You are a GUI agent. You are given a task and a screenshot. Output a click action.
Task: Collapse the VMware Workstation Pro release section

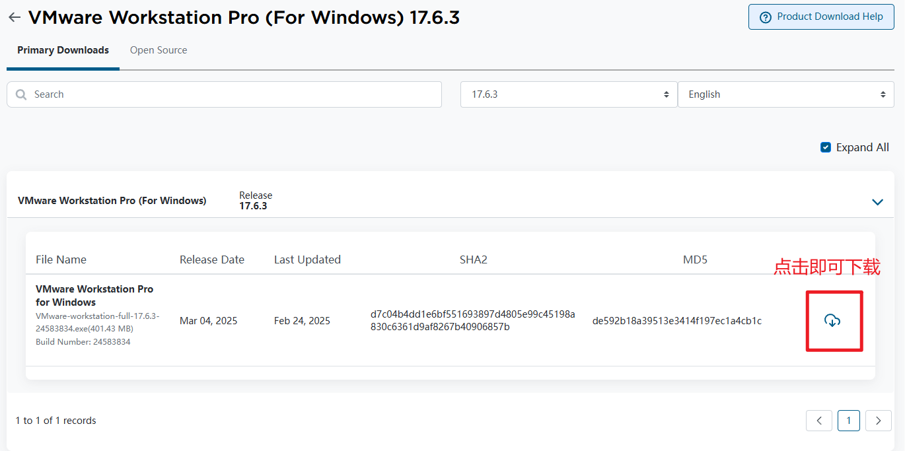coord(877,201)
